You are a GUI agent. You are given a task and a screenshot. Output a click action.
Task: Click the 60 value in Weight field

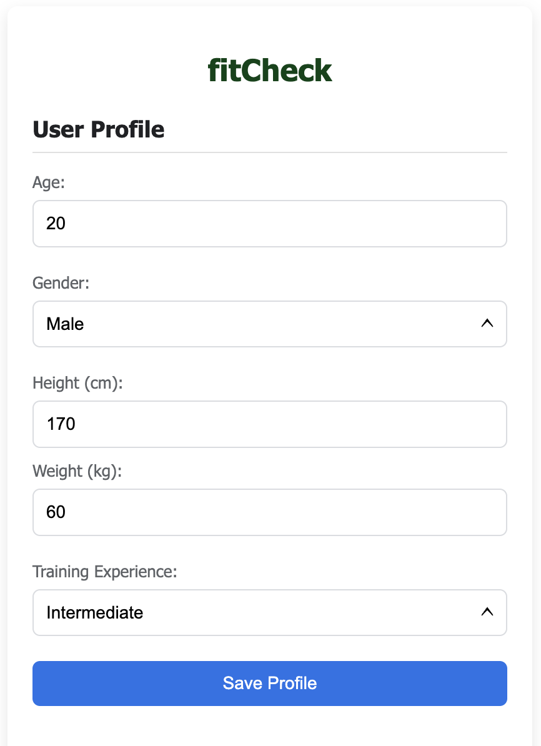coord(56,512)
